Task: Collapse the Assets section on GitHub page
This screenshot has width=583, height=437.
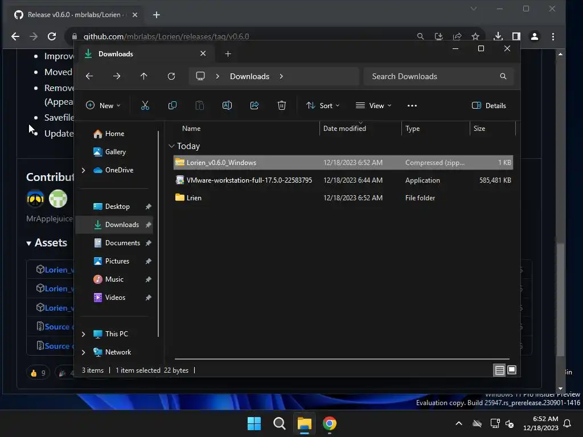Action: click(28, 244)
